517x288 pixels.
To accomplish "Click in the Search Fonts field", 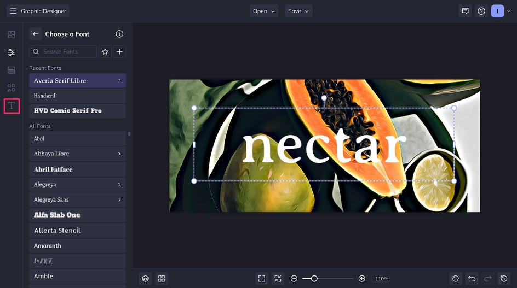I will click(x=63, y=52).
